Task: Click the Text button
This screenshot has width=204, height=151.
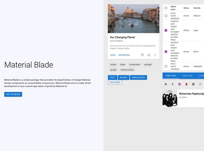Action: [113, 78]
